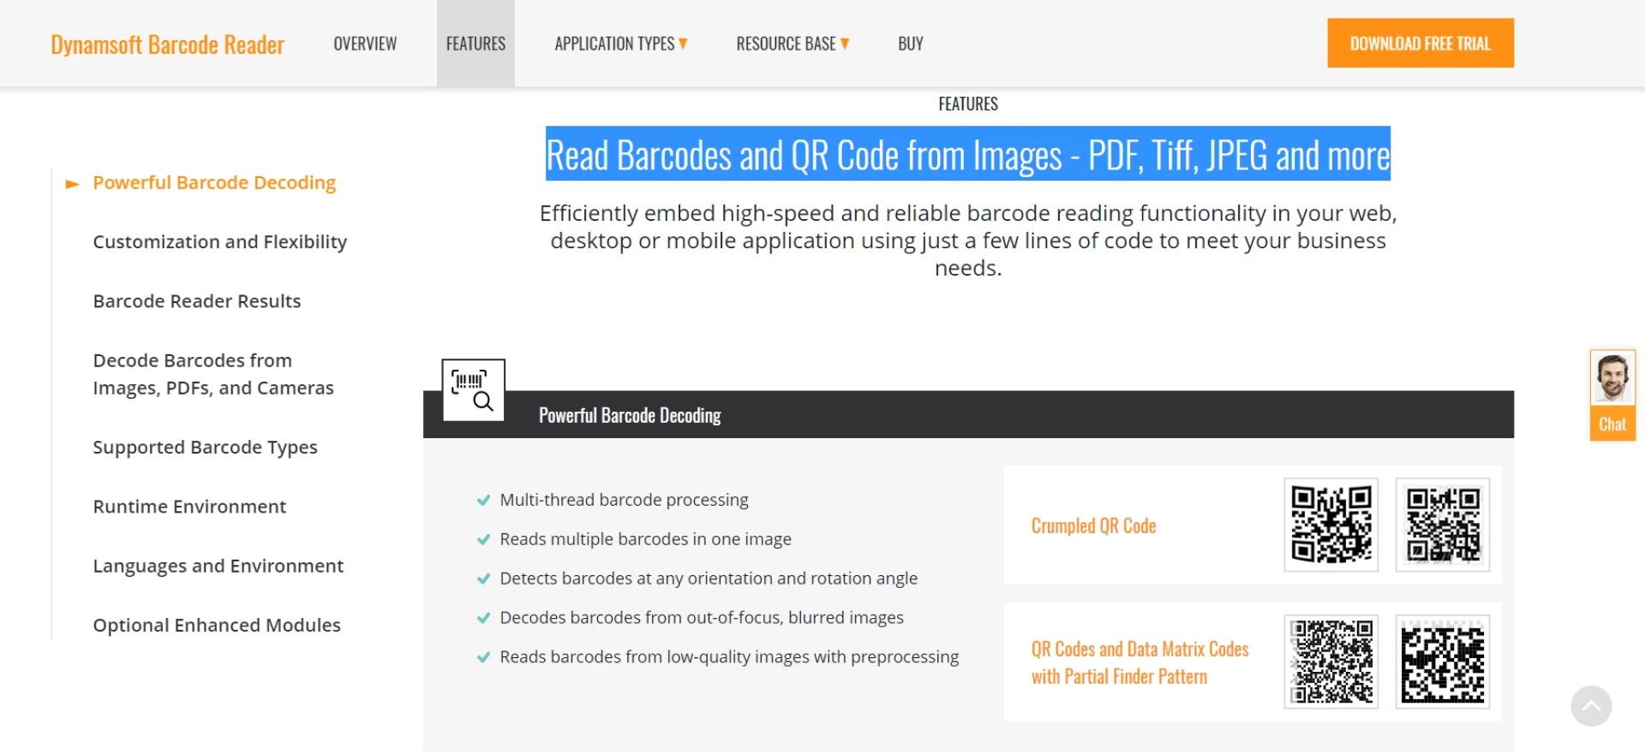
Task: Click the scroll-to-top arrow button
Action: click(x=1591, y=706)
